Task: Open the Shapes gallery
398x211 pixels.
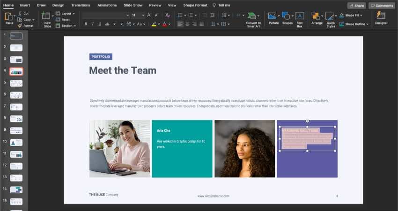Action: point(287,16)
